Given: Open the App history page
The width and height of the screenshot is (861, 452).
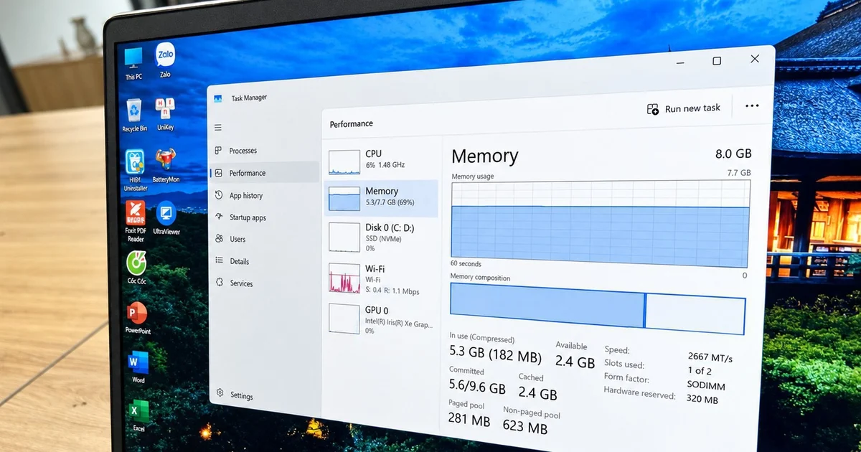Looking at the screenshot, I should click(265, 195).
